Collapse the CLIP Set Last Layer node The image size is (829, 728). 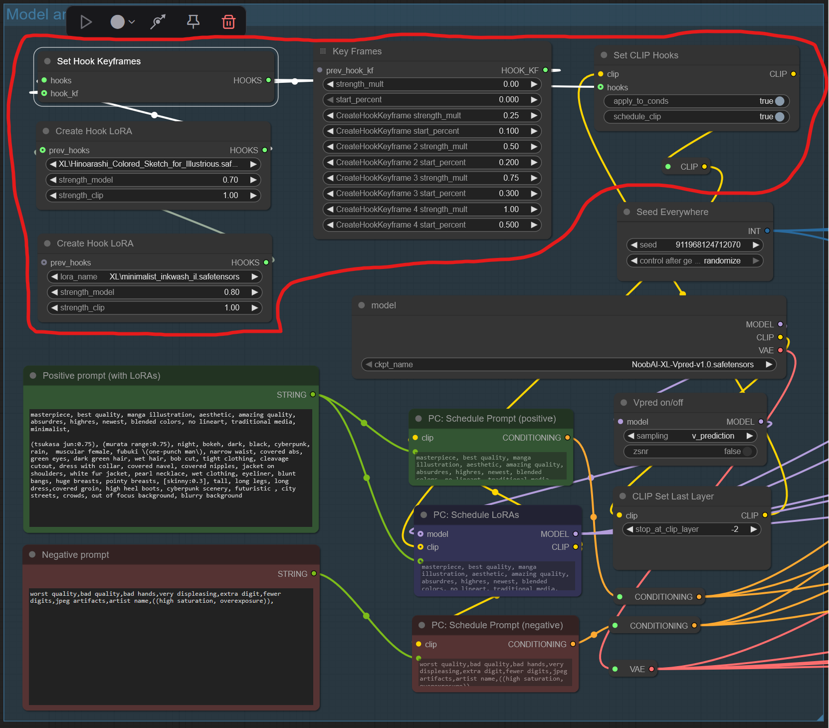click(x=622, y=496)
